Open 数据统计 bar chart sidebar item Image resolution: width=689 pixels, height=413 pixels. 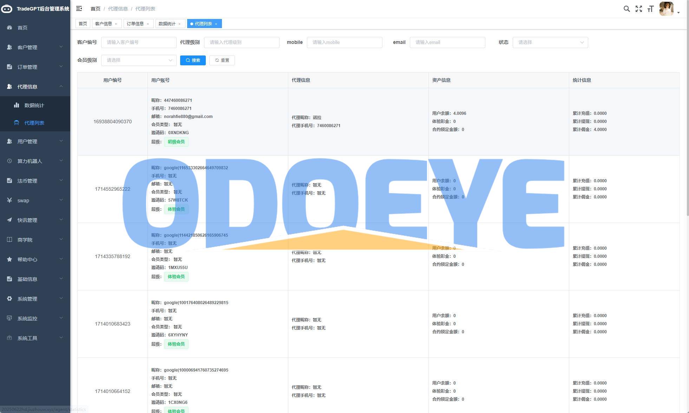tap(17, 105)
